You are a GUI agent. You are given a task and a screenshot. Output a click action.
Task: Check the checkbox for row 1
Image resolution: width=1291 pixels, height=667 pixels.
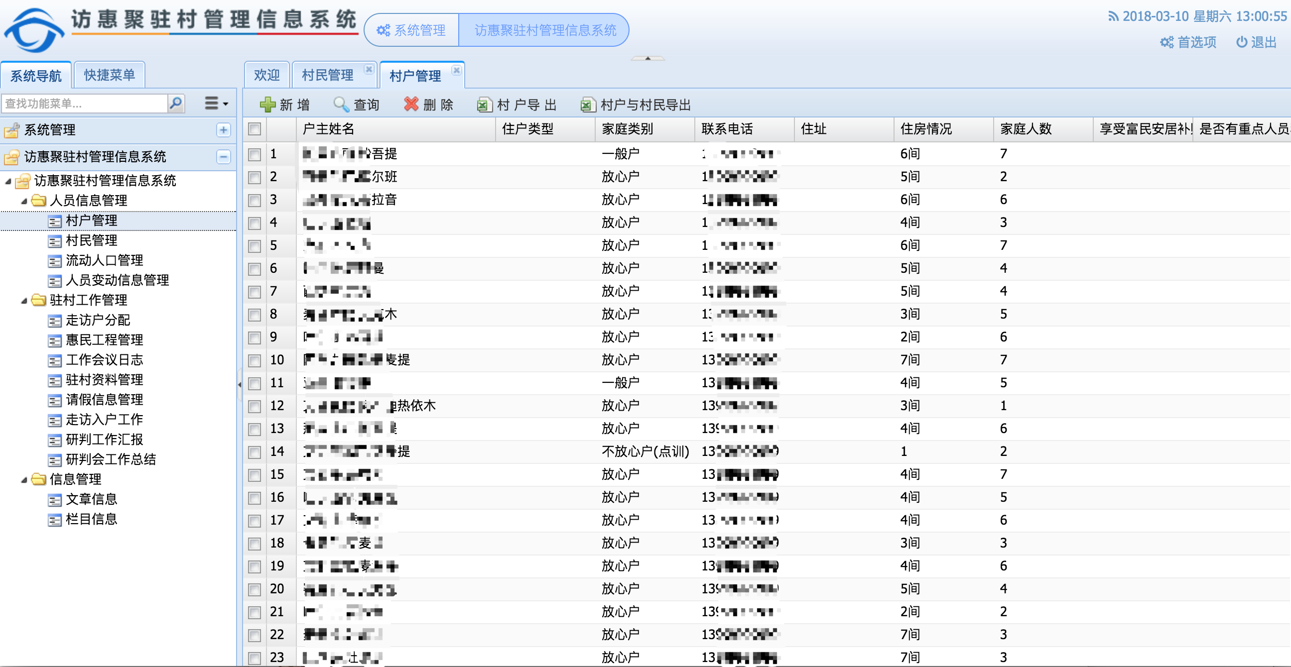point(254,154)
